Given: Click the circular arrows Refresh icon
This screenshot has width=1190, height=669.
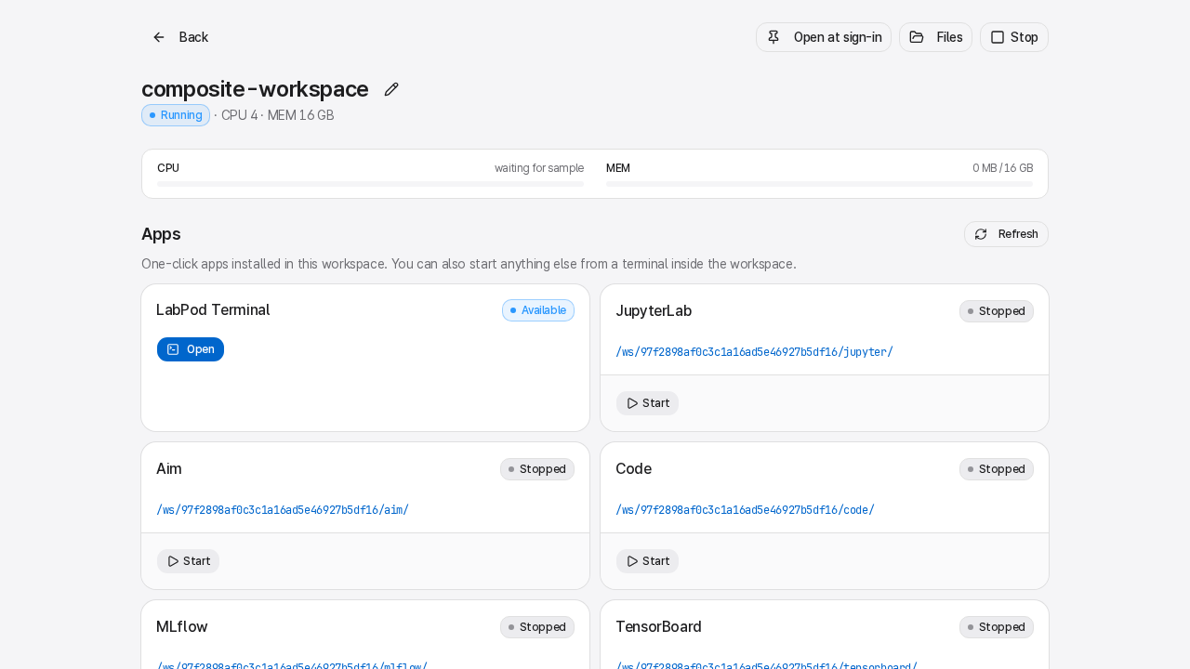Looking at the screenshot, I should pos(981,234).
